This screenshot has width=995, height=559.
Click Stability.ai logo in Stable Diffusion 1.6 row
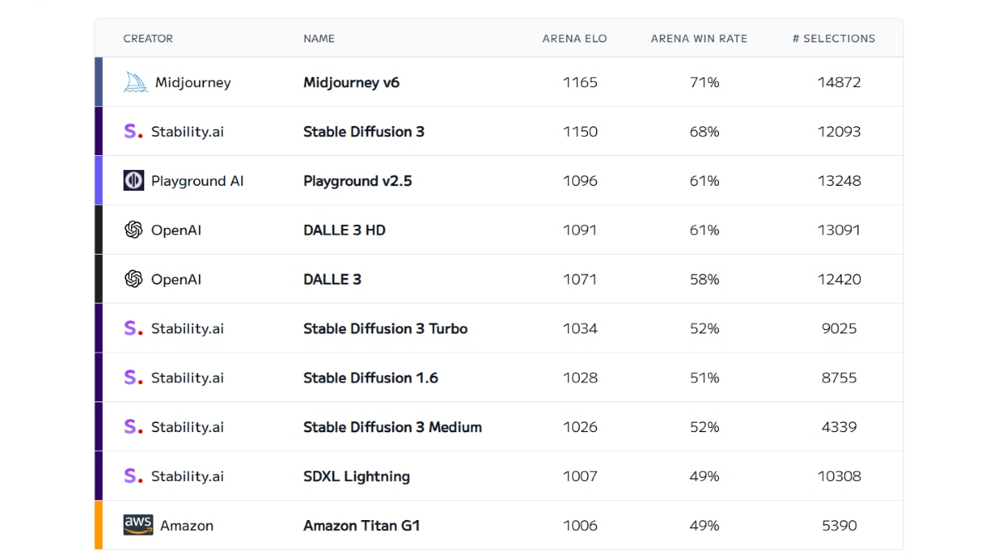point(133,377)
